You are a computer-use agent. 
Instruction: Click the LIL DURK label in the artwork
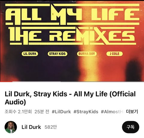[x=30, y=54]
